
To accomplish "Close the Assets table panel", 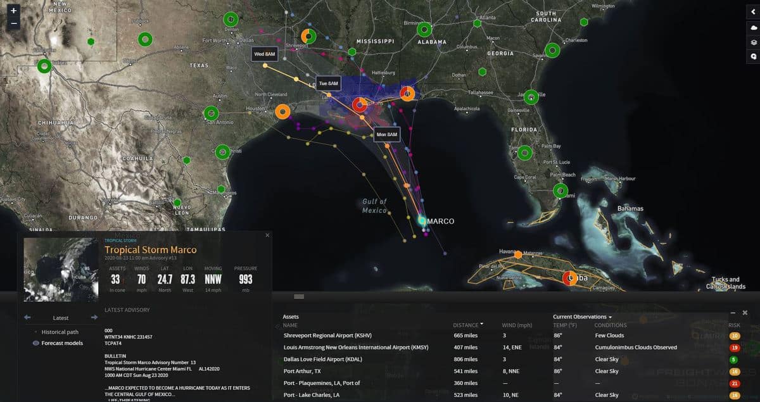I will pyautogui.click(x=745, y=313).
